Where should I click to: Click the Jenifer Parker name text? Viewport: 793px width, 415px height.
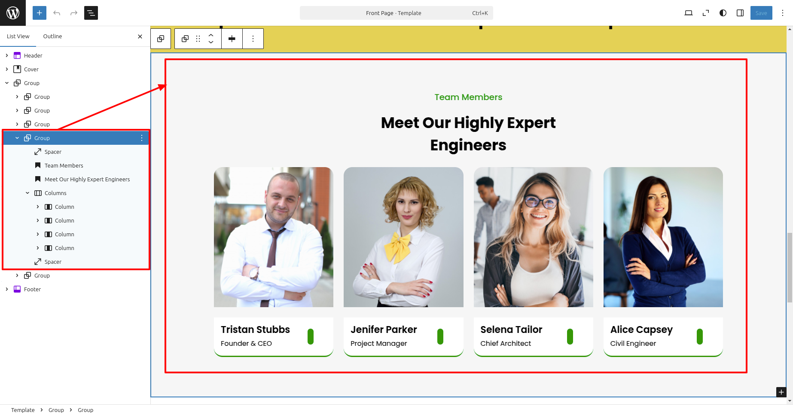point(384,330)
